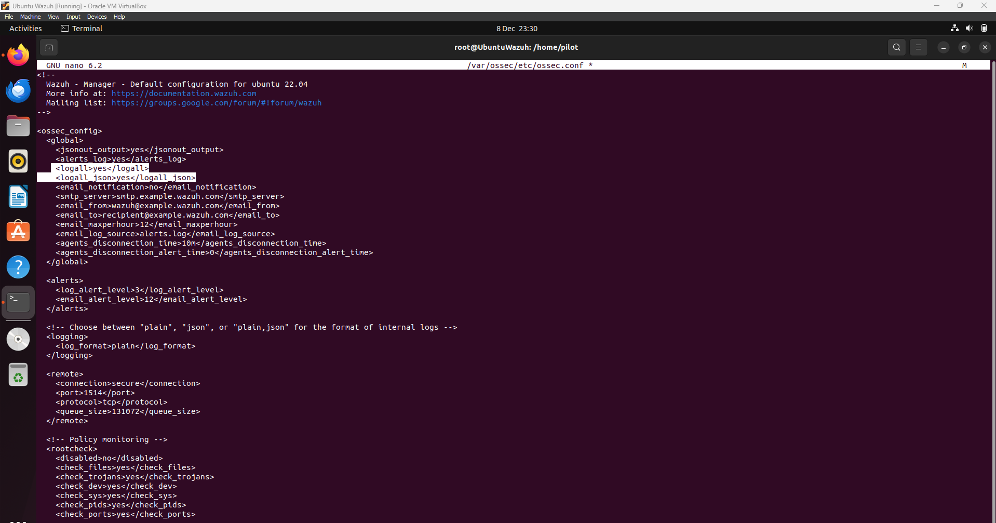Open Firefox from the dock

tap(18, 55)
